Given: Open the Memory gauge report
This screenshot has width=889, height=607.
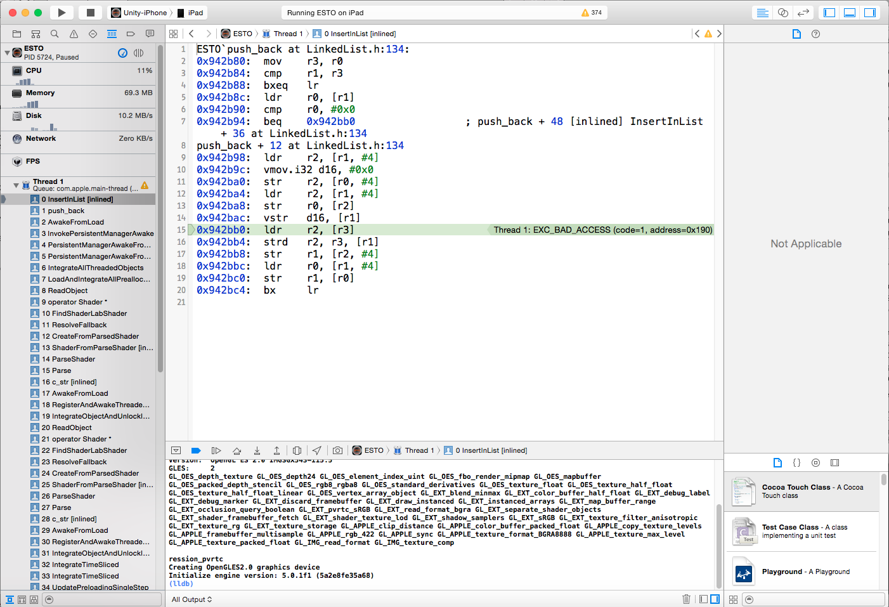Looking at the screenshot, I should pyautogui.click(x=78, y=97).
